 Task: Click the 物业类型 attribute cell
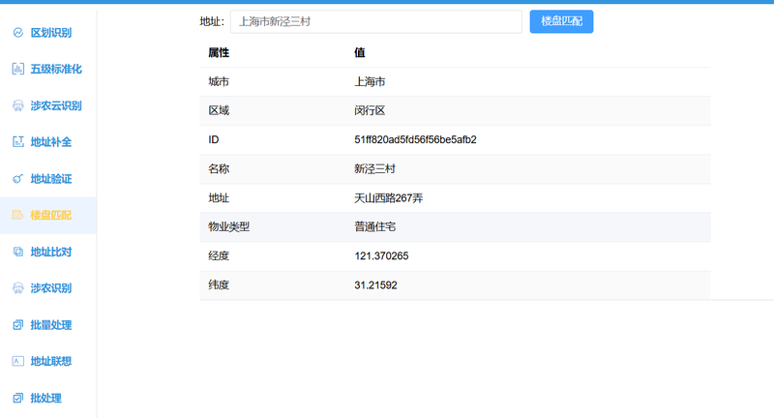pyautogui.click(x=229, y=227)
